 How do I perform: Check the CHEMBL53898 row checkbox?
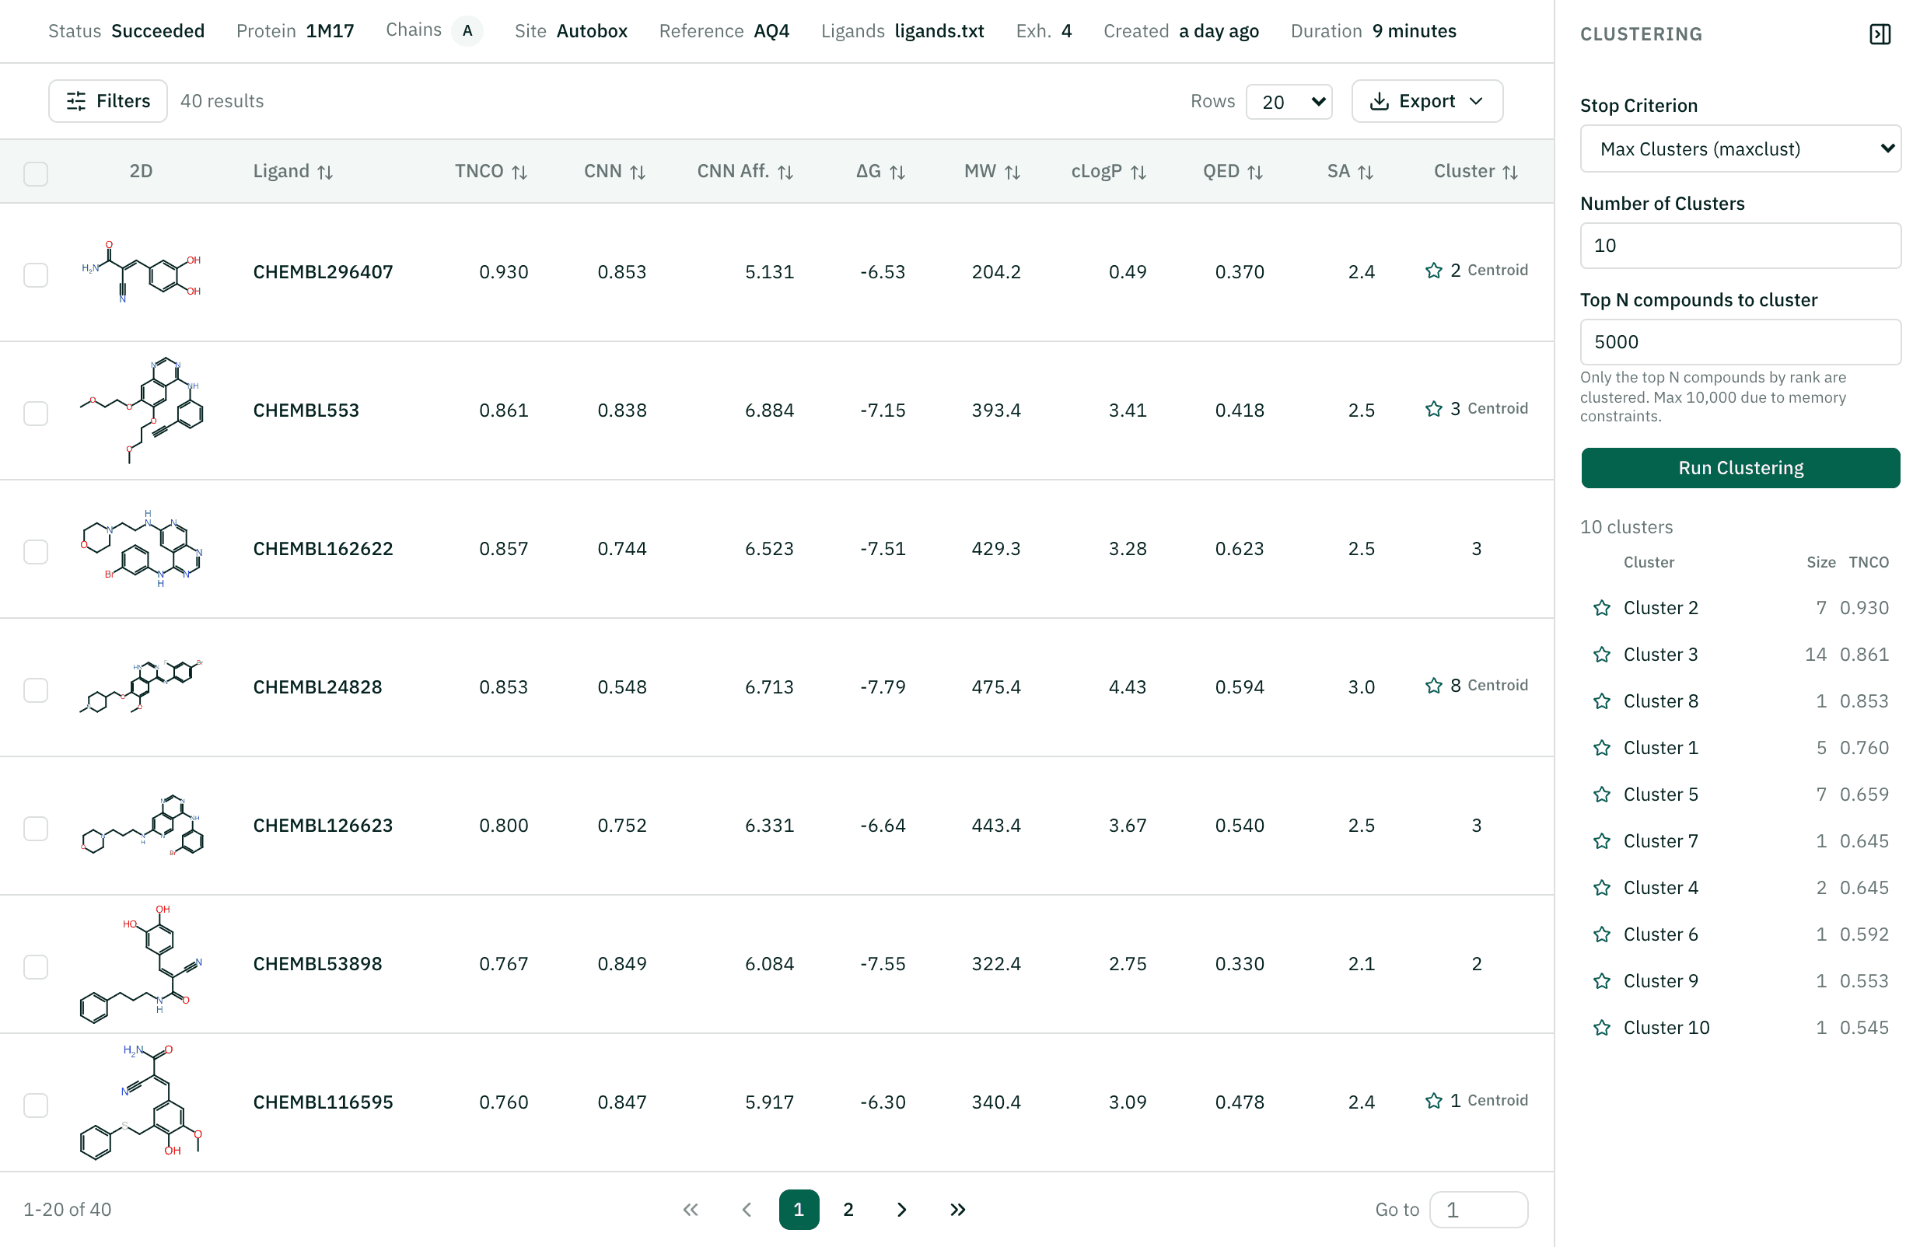click(x=36, y=966)
